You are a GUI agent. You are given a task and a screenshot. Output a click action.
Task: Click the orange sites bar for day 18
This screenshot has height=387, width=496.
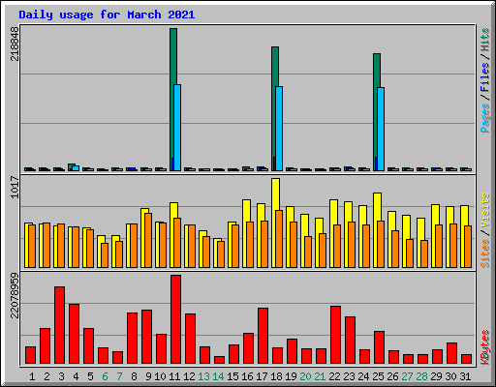click(x=279, y=239)
